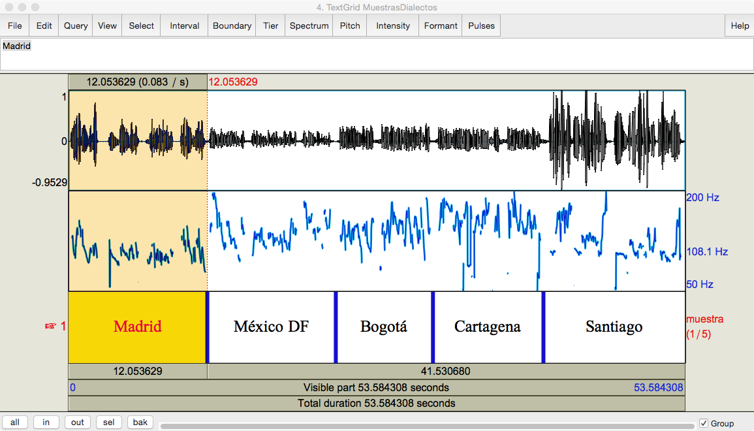
Task: Click the "sel" zoom button
Action: click(108, 422)
